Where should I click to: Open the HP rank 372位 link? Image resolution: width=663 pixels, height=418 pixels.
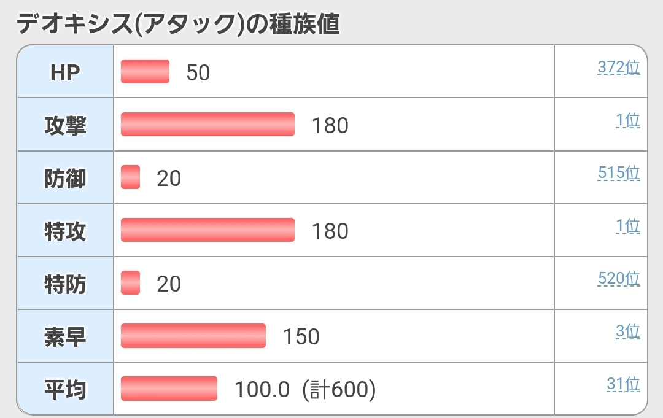click(618, 68)
